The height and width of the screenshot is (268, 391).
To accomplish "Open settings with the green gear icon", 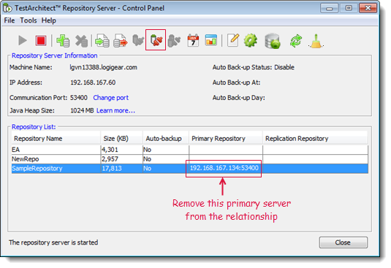I will pyautogui.click(x=251, y=40).
